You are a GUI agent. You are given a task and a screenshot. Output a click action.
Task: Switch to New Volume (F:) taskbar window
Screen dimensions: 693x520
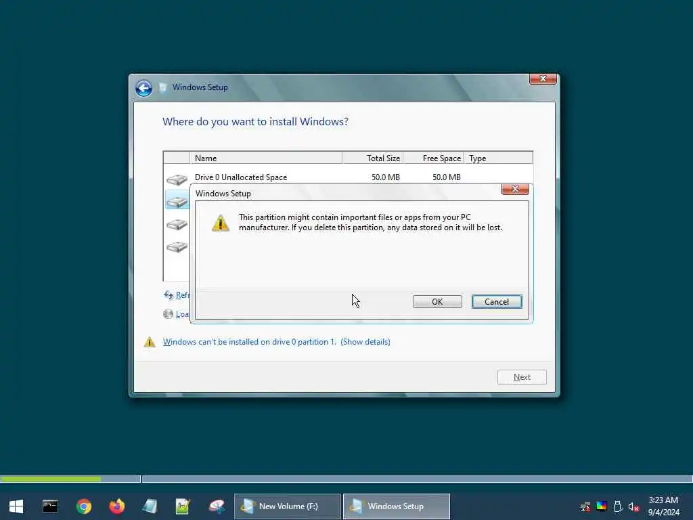(287, 506)
